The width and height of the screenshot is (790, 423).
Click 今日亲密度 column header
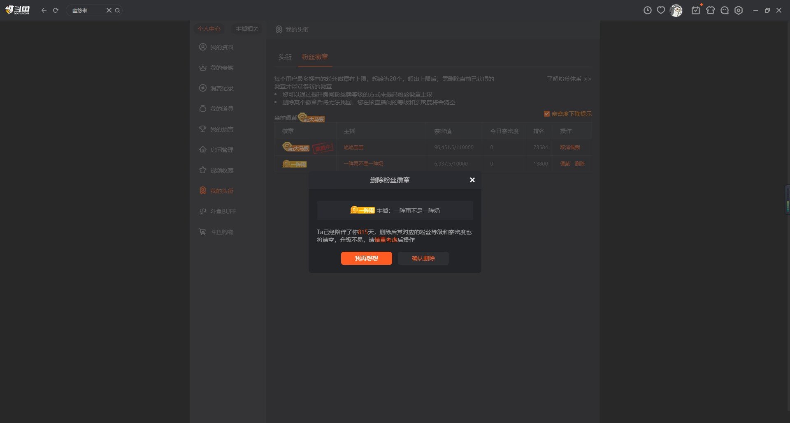[x=504, y=131]
